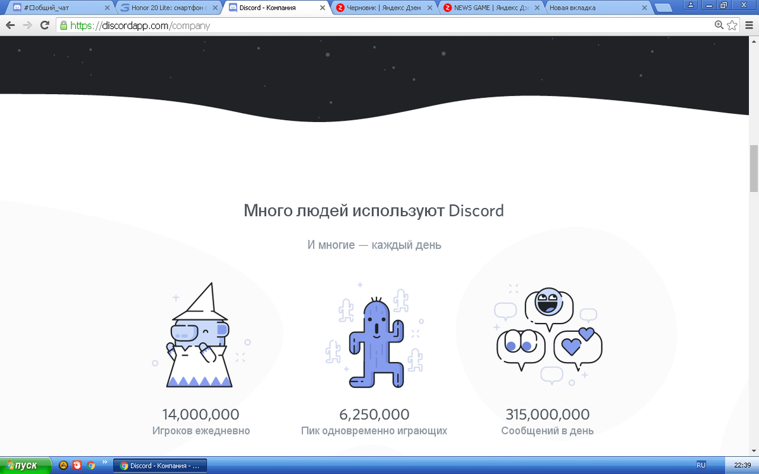Launch the red quick-launch icon in taskbar
Image resolution: width=759 pixels, height=474 pixels.
(77, 466)
